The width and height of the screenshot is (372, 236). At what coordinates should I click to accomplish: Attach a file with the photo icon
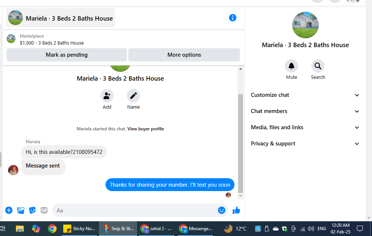click(21, 210)
